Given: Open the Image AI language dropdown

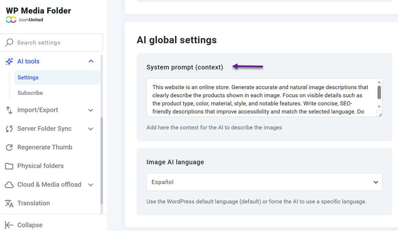Looking at the screenshot, I should [x=264, y=182].
